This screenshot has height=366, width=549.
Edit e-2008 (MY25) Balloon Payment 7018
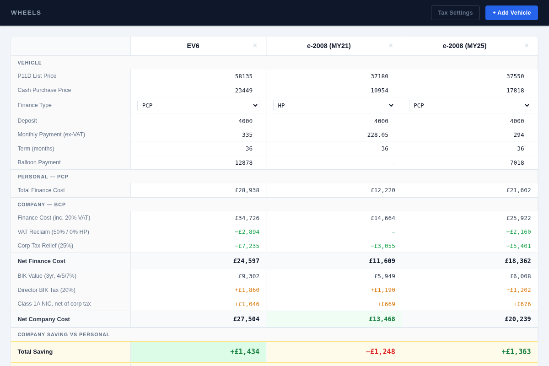click(470, 162)
